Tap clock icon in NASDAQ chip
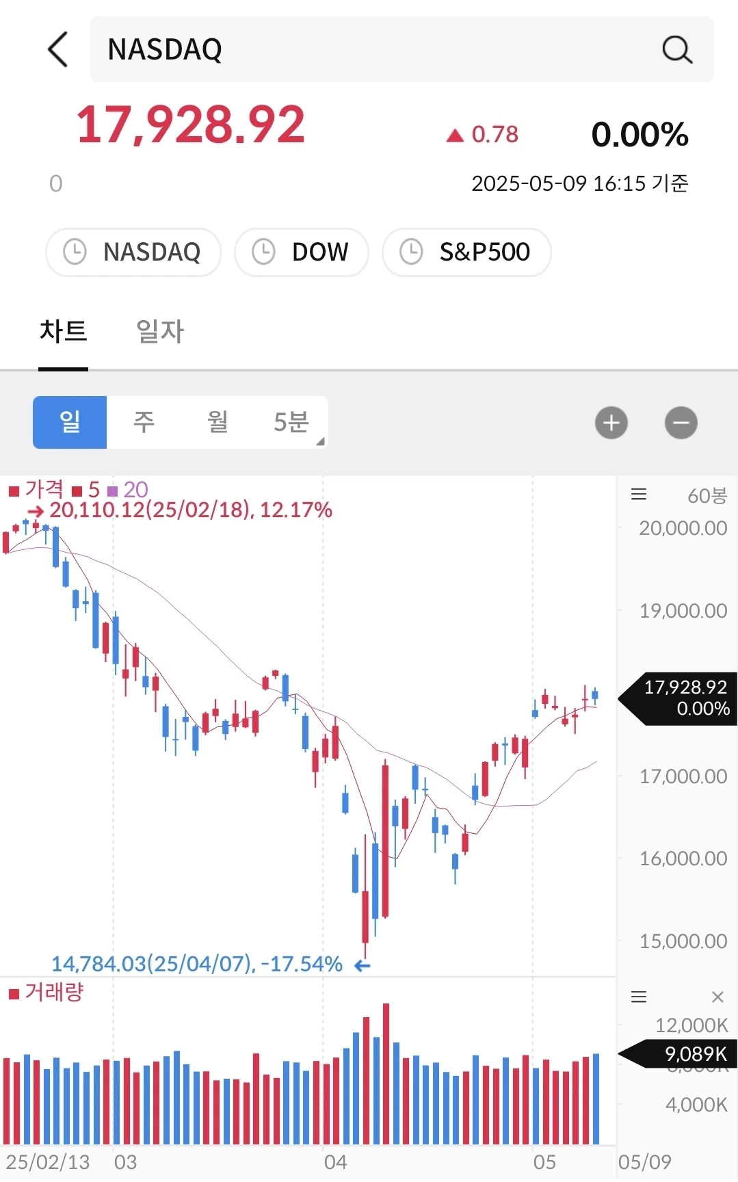The height and width of the screenshot is (1182, 738). click(x=75, y=252)
